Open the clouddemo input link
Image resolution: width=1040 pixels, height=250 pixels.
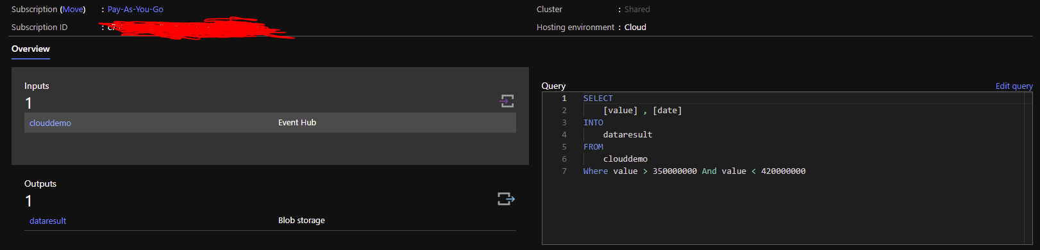50,123
